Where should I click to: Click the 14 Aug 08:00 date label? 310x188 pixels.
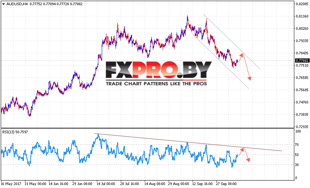click(154, 184)
